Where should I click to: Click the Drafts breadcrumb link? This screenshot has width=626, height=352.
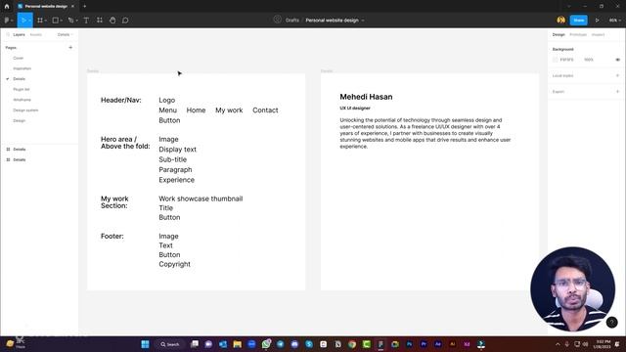coord(291,20)
